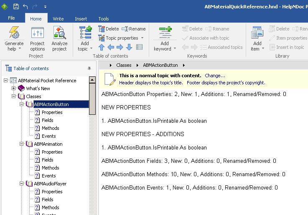
Task: Switch to the Tools ribbon tab
Action: coord(104,19)
